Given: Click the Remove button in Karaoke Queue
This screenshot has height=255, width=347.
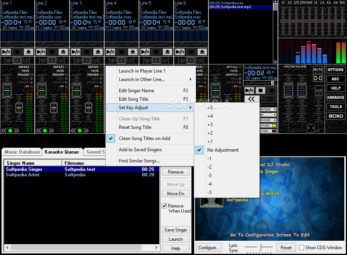Looking at the screenshot, I should tap(176, 172).
